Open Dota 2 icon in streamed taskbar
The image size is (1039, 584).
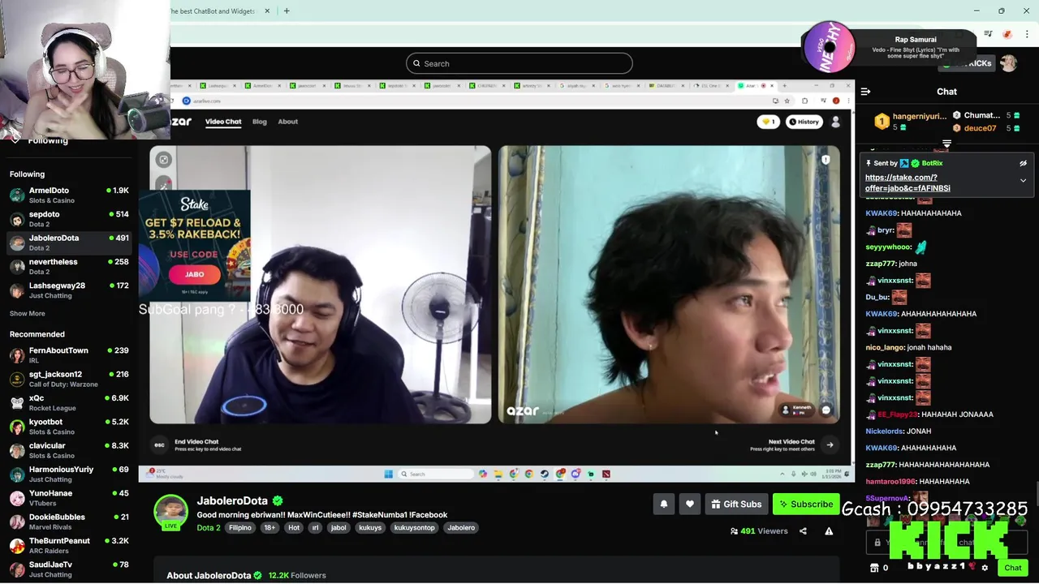606,474
